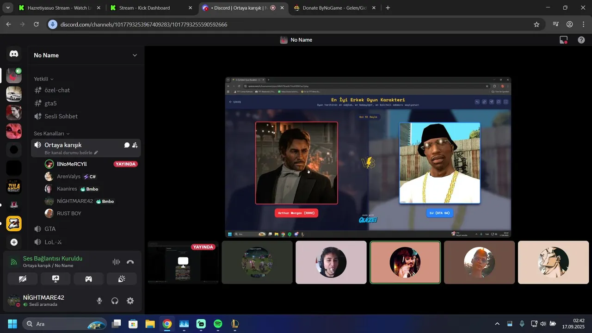
Task: Toggle camera on or off
Action: click(x=23, y=279)
